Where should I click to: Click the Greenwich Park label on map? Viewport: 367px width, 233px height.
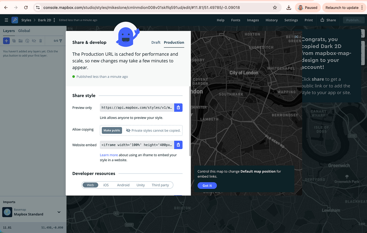click(x=347, y=182)
